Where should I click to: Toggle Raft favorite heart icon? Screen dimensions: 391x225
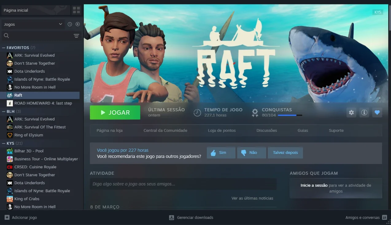click(377, 112)
